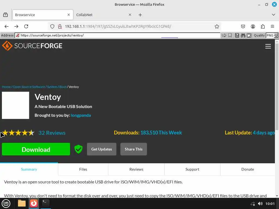Screen dimensions: 279x209
Task: Click the Boot breadcrumb link
Action: (63, 87)
